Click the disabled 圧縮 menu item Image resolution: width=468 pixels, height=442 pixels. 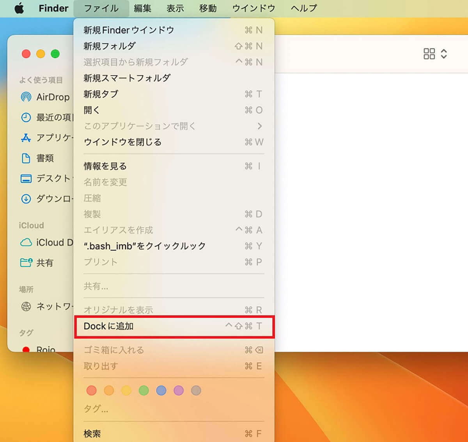pos(174,198)
